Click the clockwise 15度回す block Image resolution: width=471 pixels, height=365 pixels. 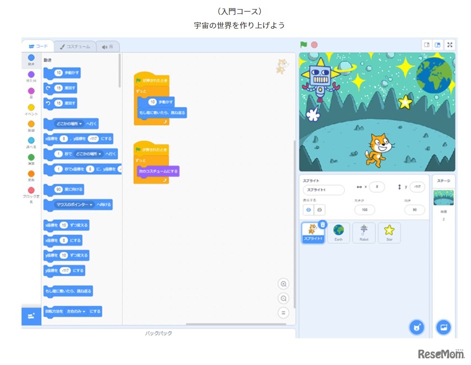[x=60, y=88]
